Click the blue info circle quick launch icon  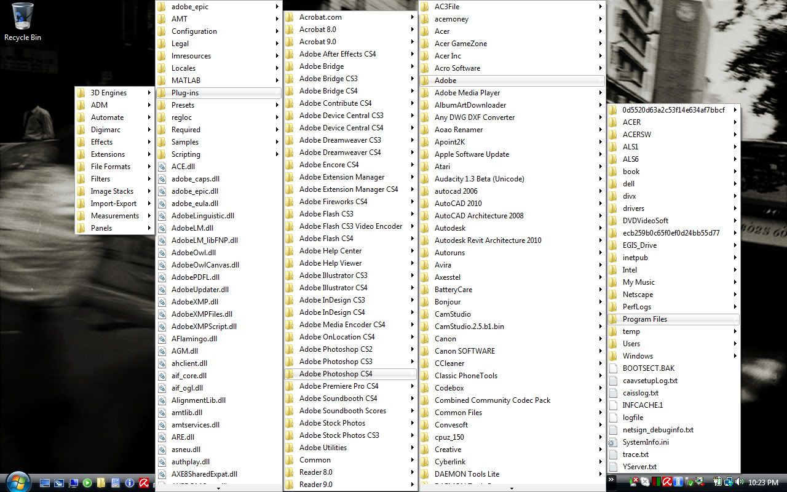click(130, 483)
